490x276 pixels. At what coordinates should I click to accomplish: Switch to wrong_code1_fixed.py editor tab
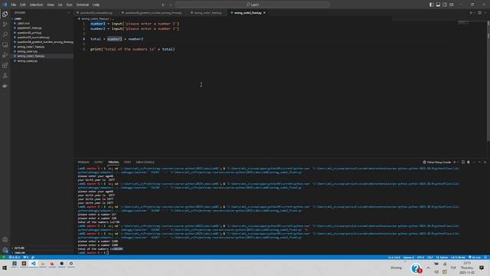[x=207, y=13]
